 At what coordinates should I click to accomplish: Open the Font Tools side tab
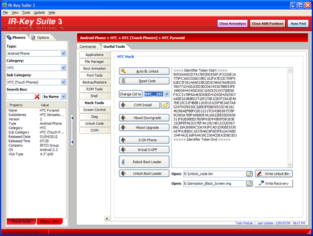94,76
